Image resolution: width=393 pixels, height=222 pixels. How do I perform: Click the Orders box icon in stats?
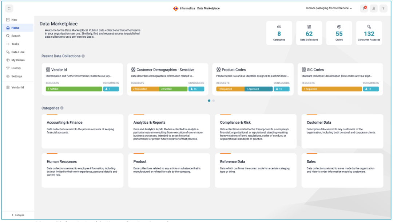[339, 27]
